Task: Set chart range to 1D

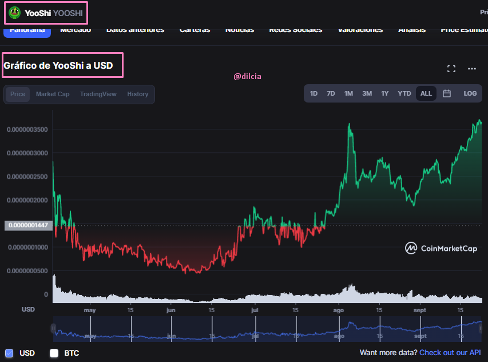Action: (314, 93)
